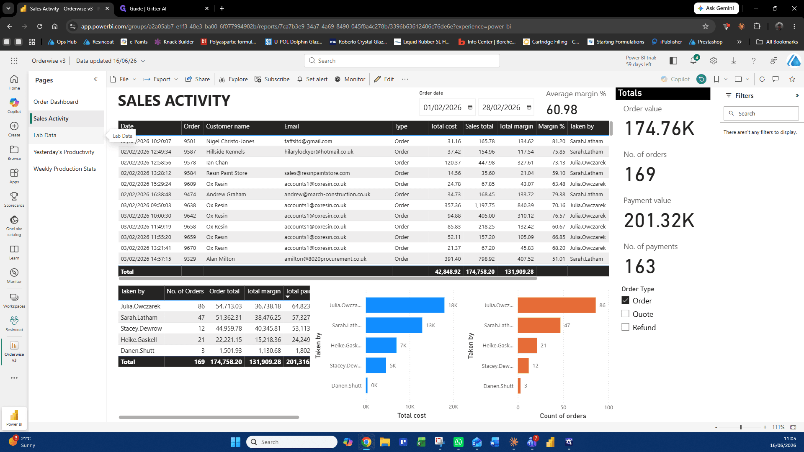Open the settings gear in header
Screen dimensions: 804x452
coord(714,61)
